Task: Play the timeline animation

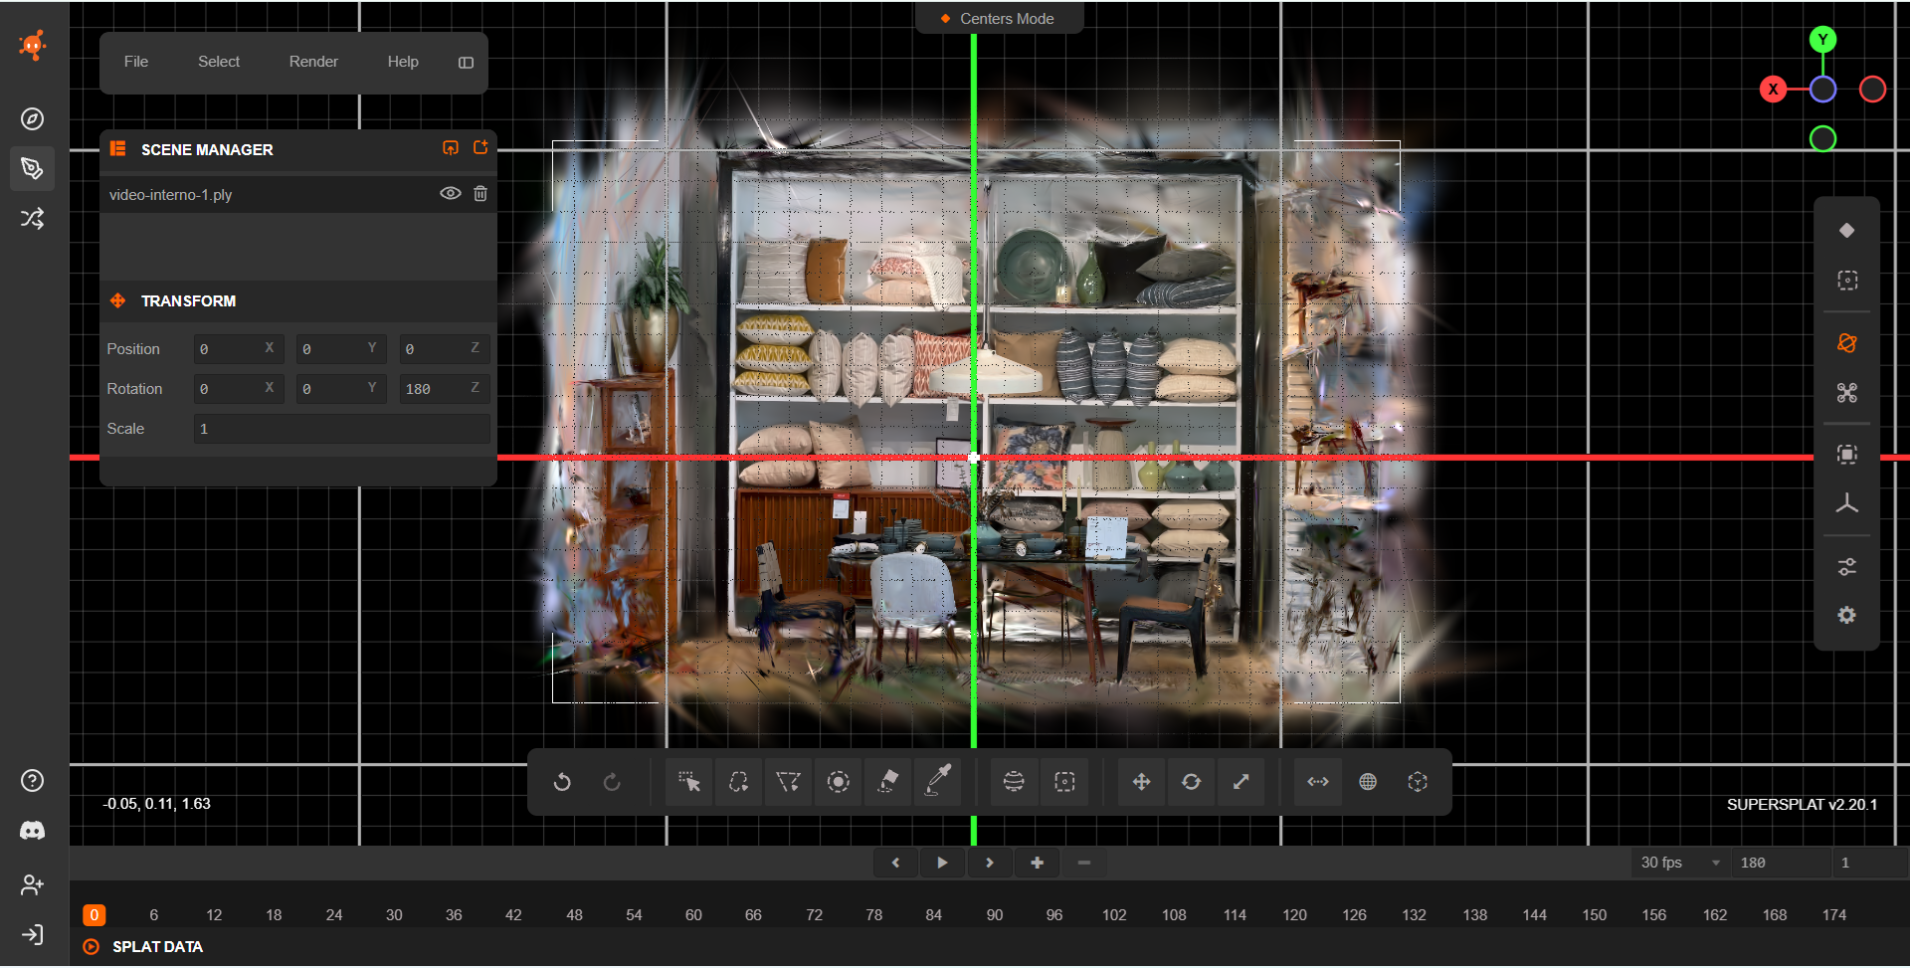Action: [x=942, y=864]
